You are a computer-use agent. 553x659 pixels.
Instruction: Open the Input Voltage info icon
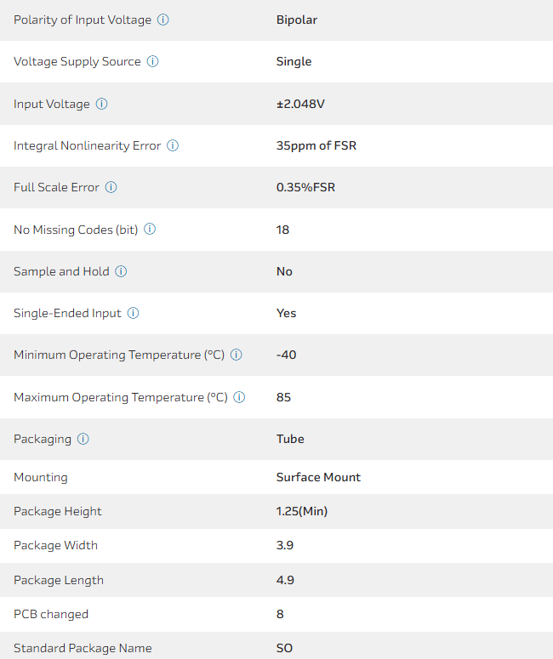102,104
